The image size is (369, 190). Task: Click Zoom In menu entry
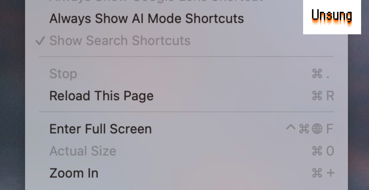(x=74, y=173)
